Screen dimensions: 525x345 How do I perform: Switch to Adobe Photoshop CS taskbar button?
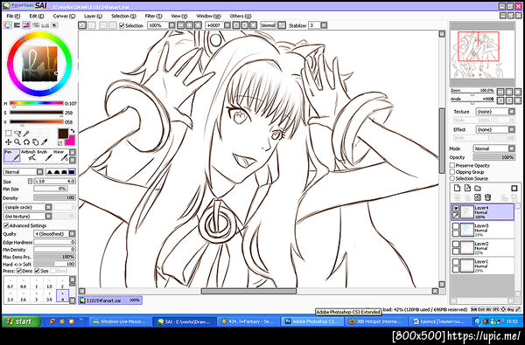[313, 321]
